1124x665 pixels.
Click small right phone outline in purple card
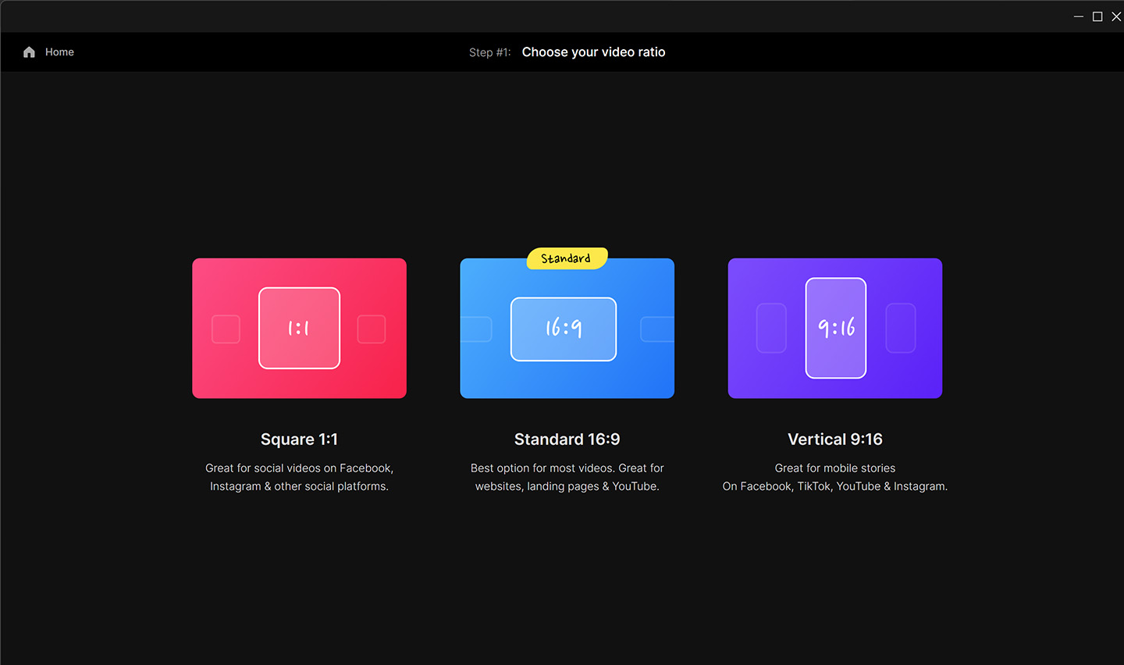coord(900,328)
